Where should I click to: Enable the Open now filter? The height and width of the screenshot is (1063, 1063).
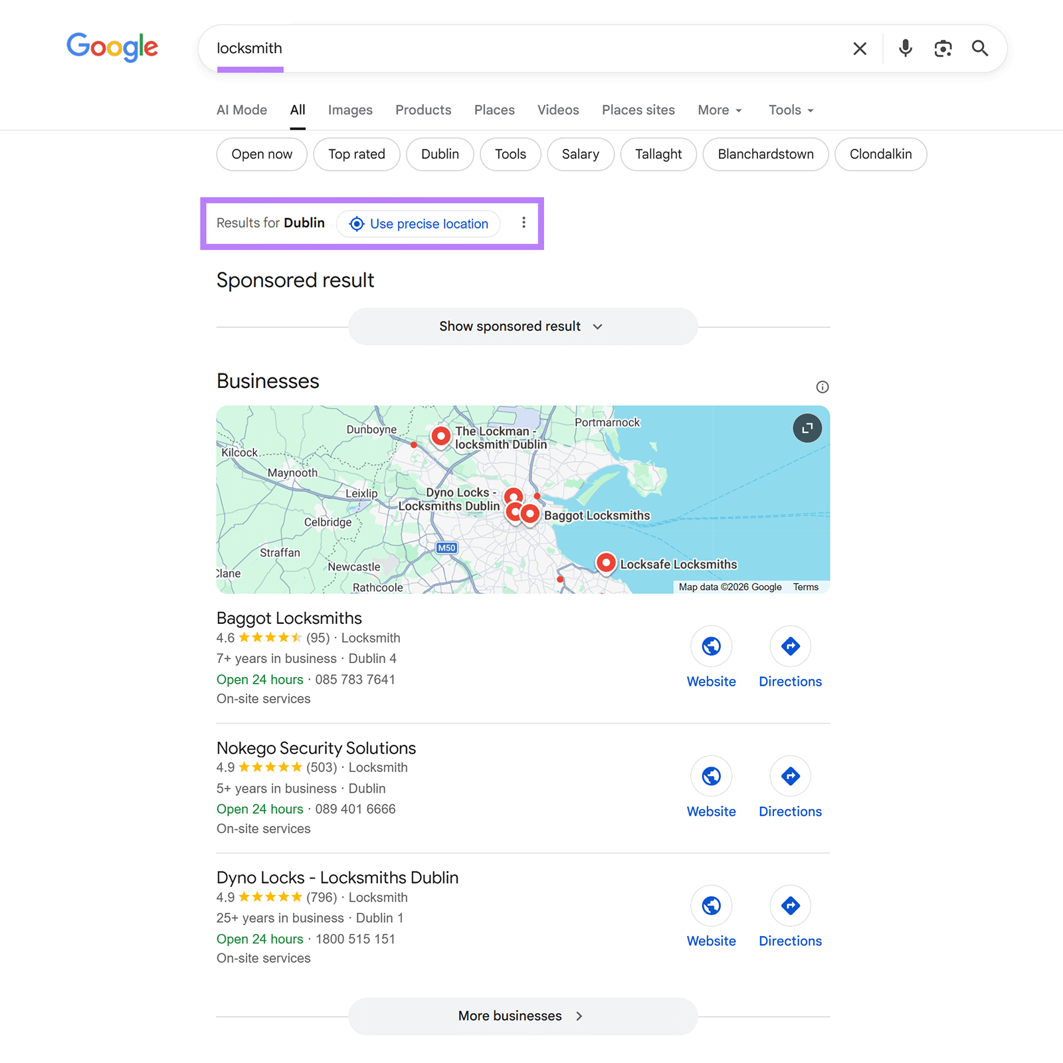coord(261,154)
